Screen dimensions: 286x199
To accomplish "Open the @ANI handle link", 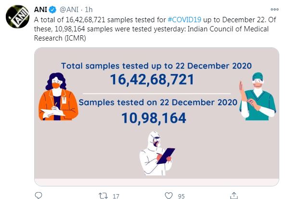I will click(x=69, y=10).
